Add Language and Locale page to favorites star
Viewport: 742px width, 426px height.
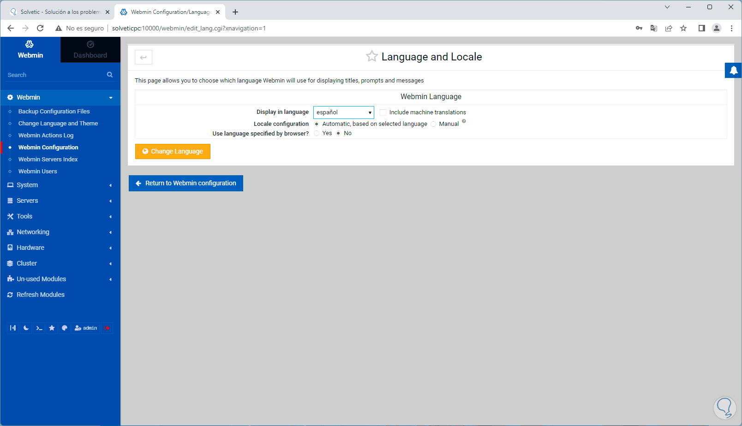pos(371,56)
